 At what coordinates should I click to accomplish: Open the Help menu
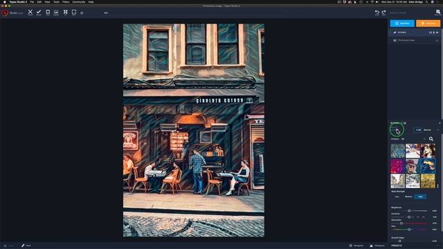coord(91,2)
